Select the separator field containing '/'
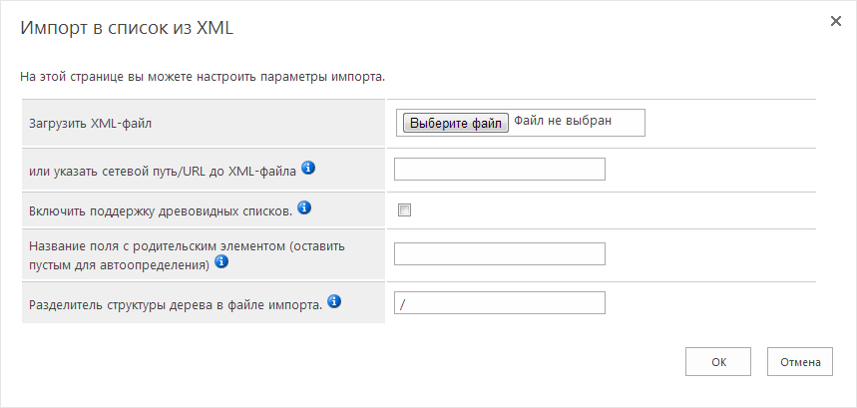857x408 pixels. pos(500,302)
